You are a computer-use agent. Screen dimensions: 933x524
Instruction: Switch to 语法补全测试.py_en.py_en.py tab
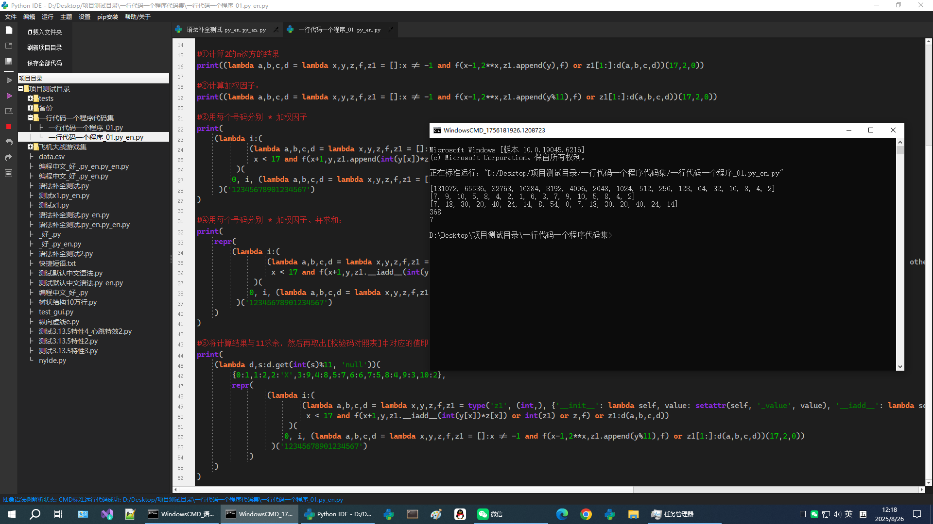click(x=226, y=30)
